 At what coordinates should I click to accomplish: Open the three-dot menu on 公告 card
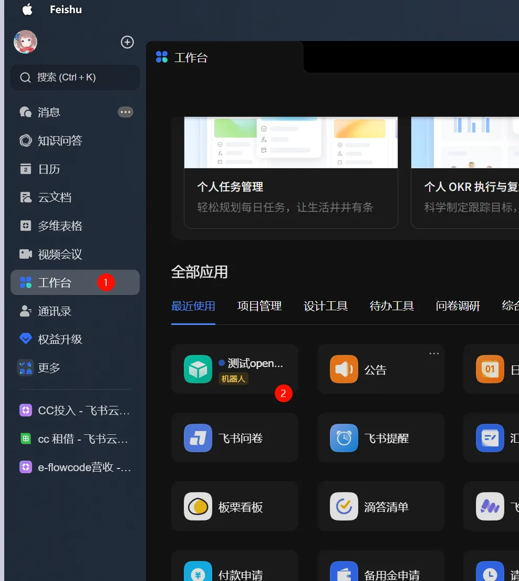(x=434, y=353)
